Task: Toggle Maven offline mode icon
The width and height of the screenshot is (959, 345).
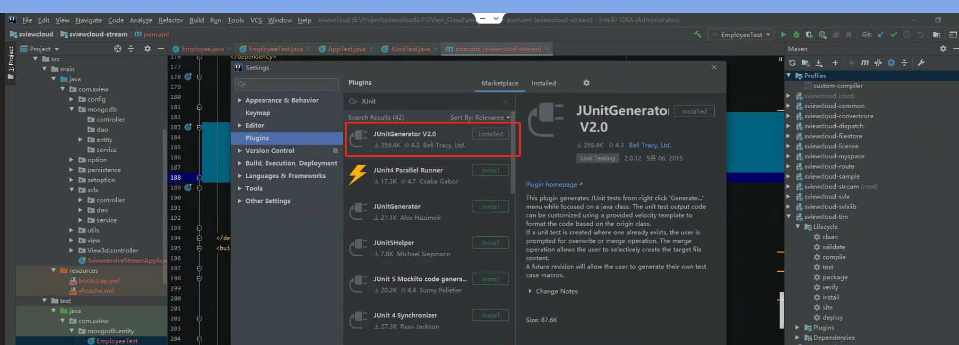Action: [x=878, y=63]
